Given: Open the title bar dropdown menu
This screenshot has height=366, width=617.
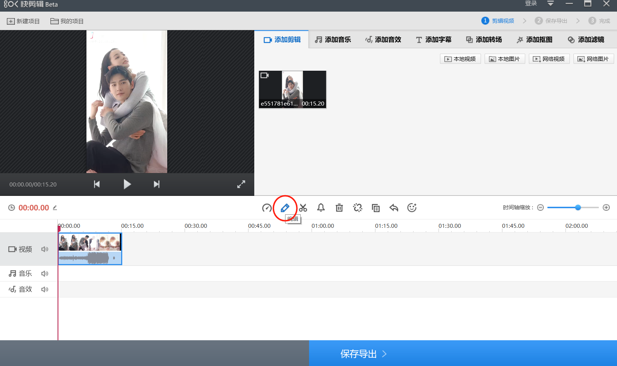Looking at the screenshot, I should (x=550, y=4).
